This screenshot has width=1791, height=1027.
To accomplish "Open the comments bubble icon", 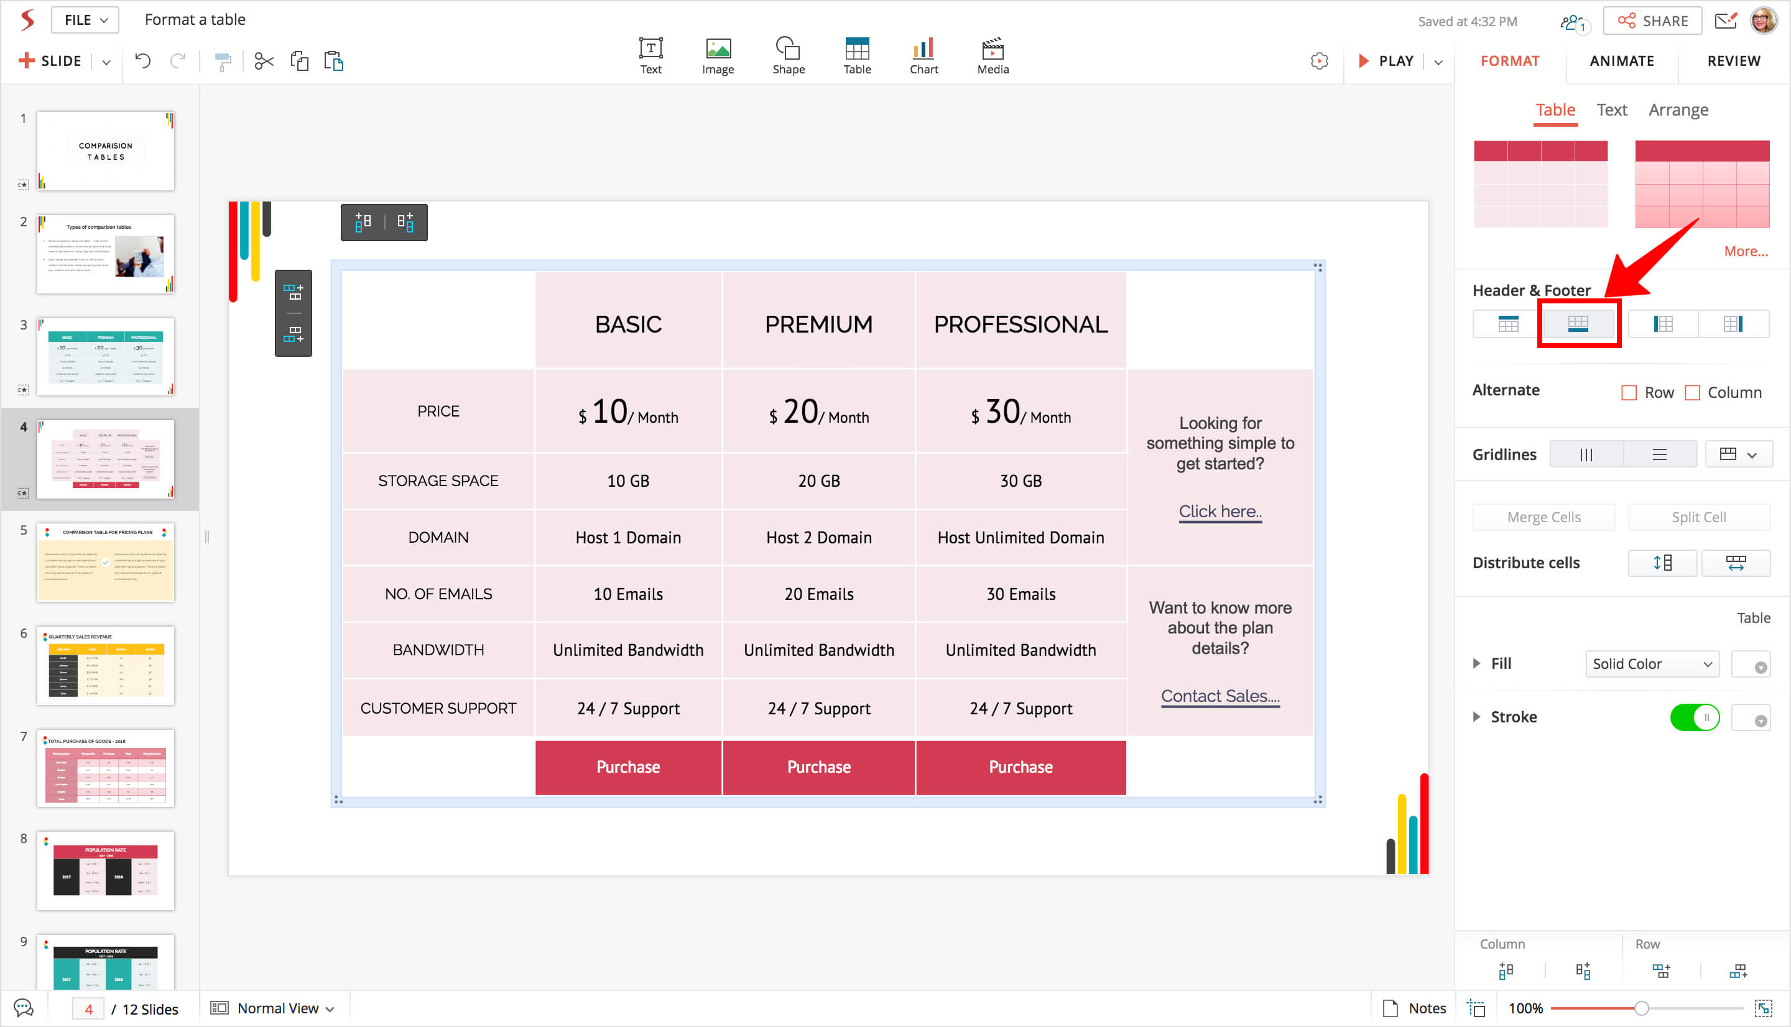I will click(23, 1008).
